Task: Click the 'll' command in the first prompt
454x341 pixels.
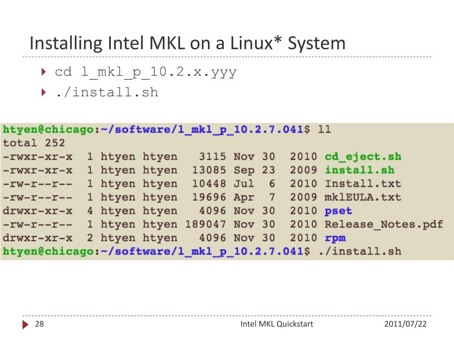Action: (x=324, y=129)
